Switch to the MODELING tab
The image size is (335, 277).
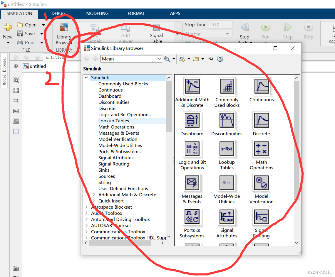tap(97, 13)
